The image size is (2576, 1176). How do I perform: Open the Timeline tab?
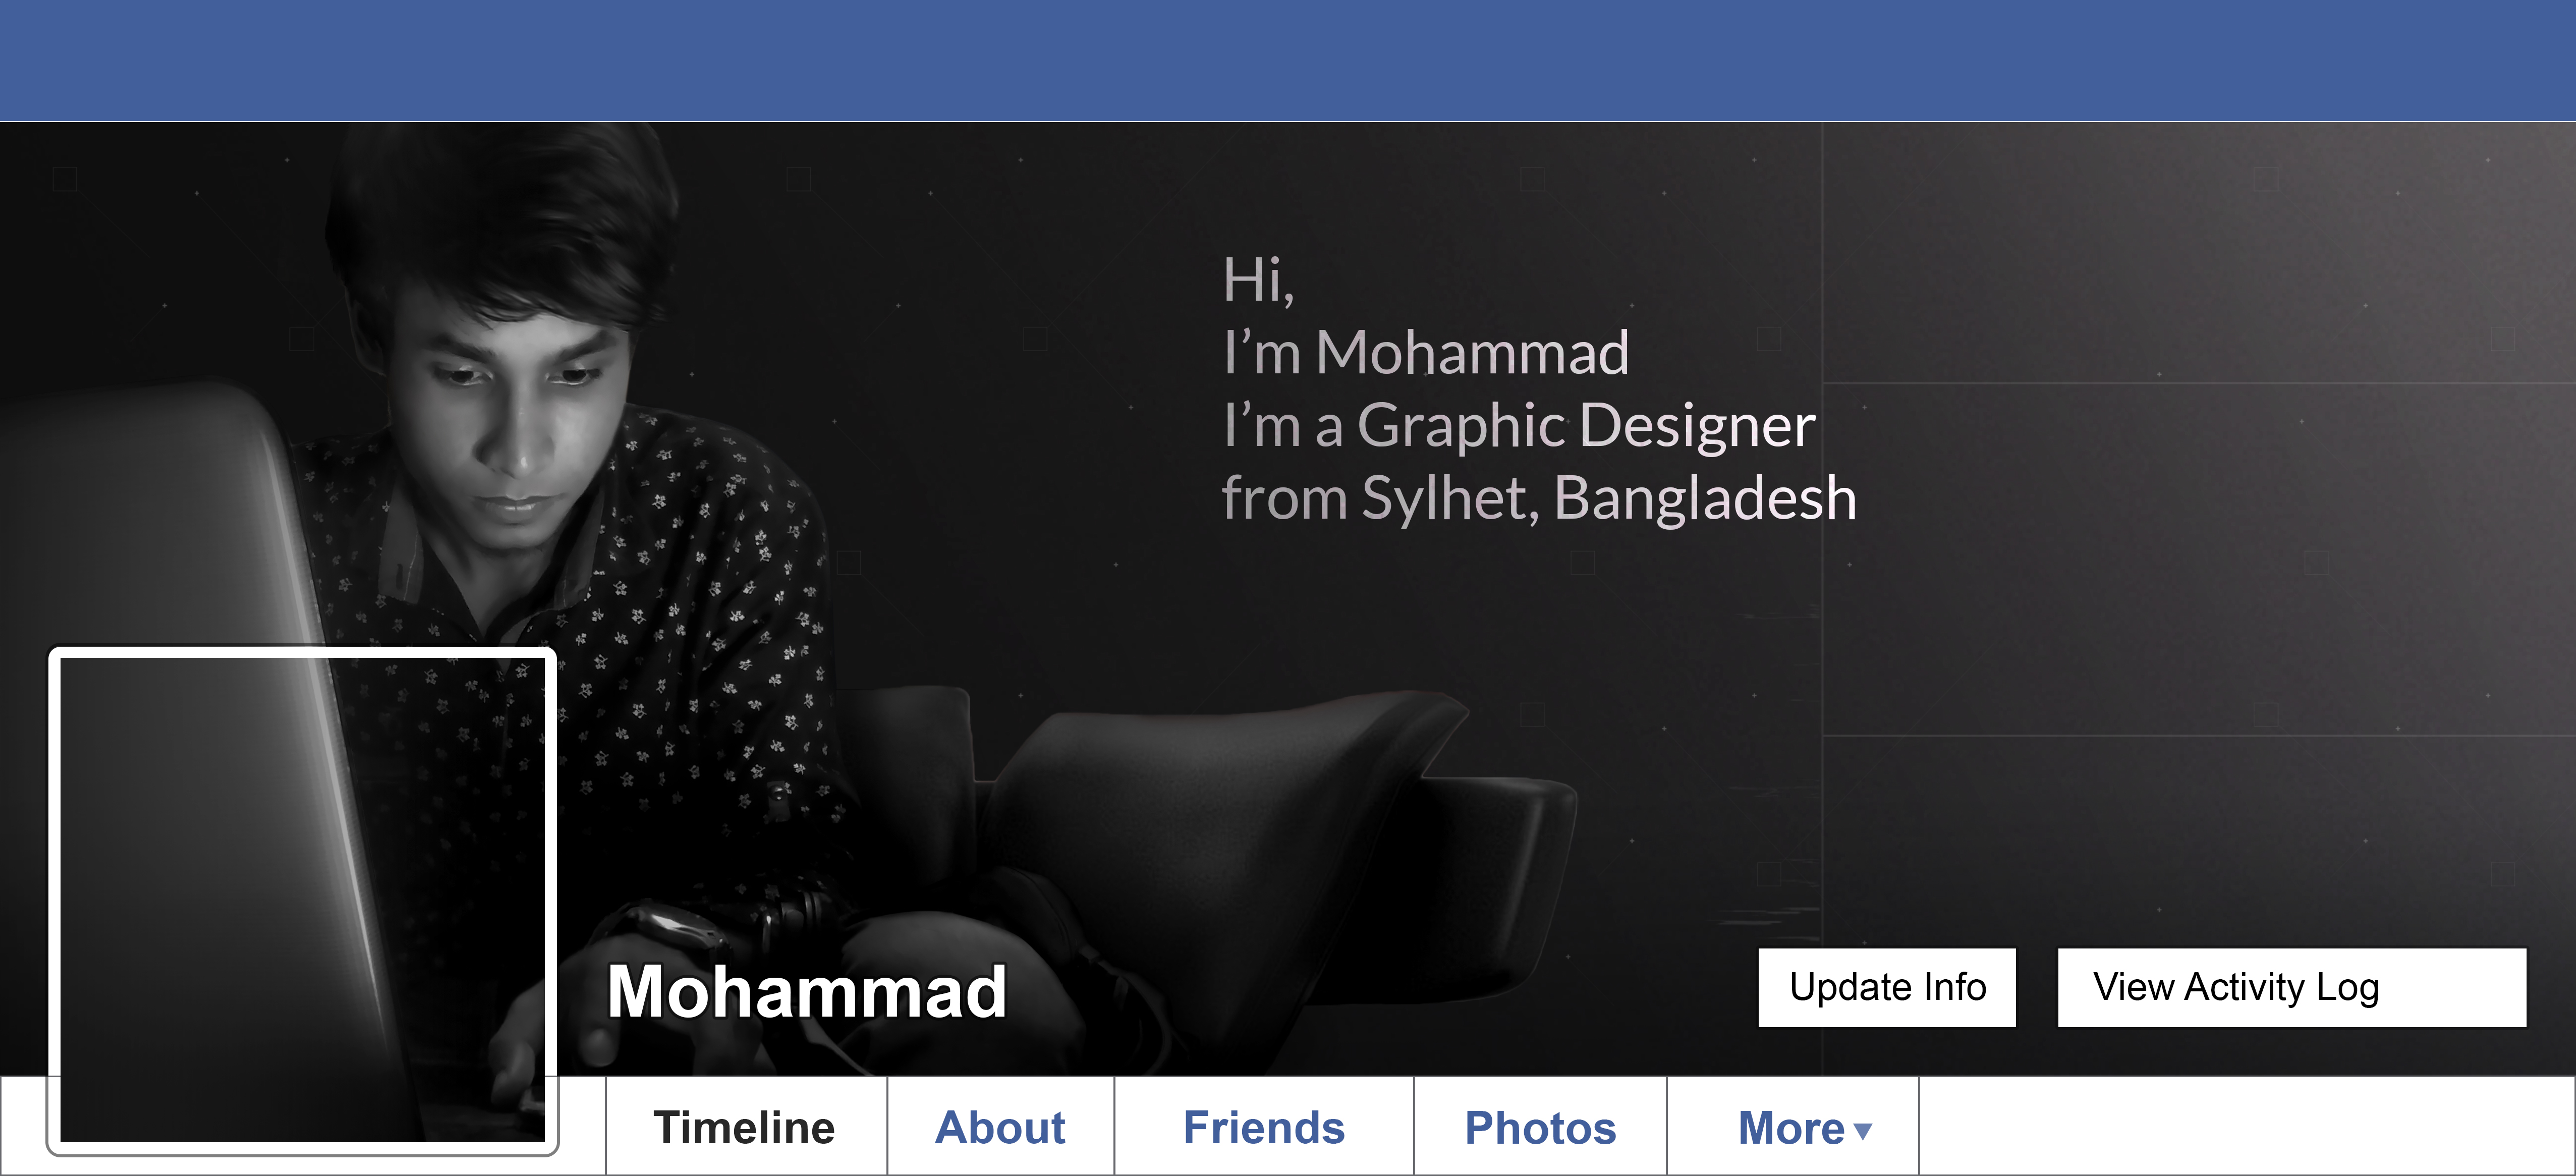pyautogui.click(x=746, y=1126)
